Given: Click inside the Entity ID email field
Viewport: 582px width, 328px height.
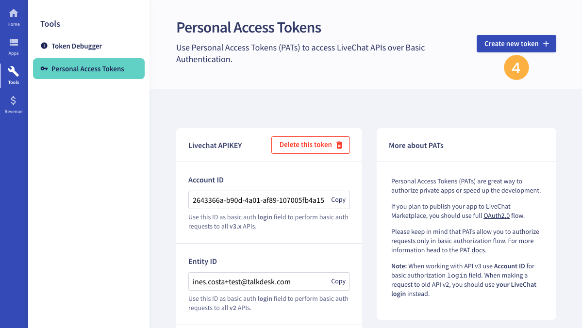Looking at the screenshot, I should click(258, 281).
